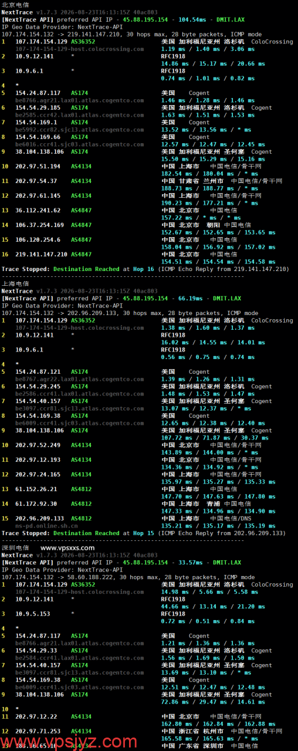
Task: Select IP 202.97.24.165 at Shanghai hop 12
Action: [x=38, y=474]
